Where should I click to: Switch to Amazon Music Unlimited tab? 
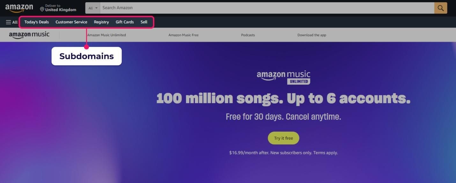tap(107, 35)
